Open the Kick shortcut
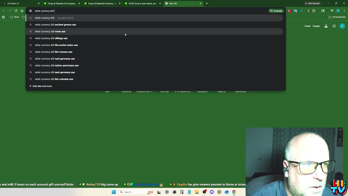The image size is (348, 196). click(x=107, y=91)
